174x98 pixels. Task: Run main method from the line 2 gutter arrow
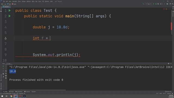(x=10, y=16)
